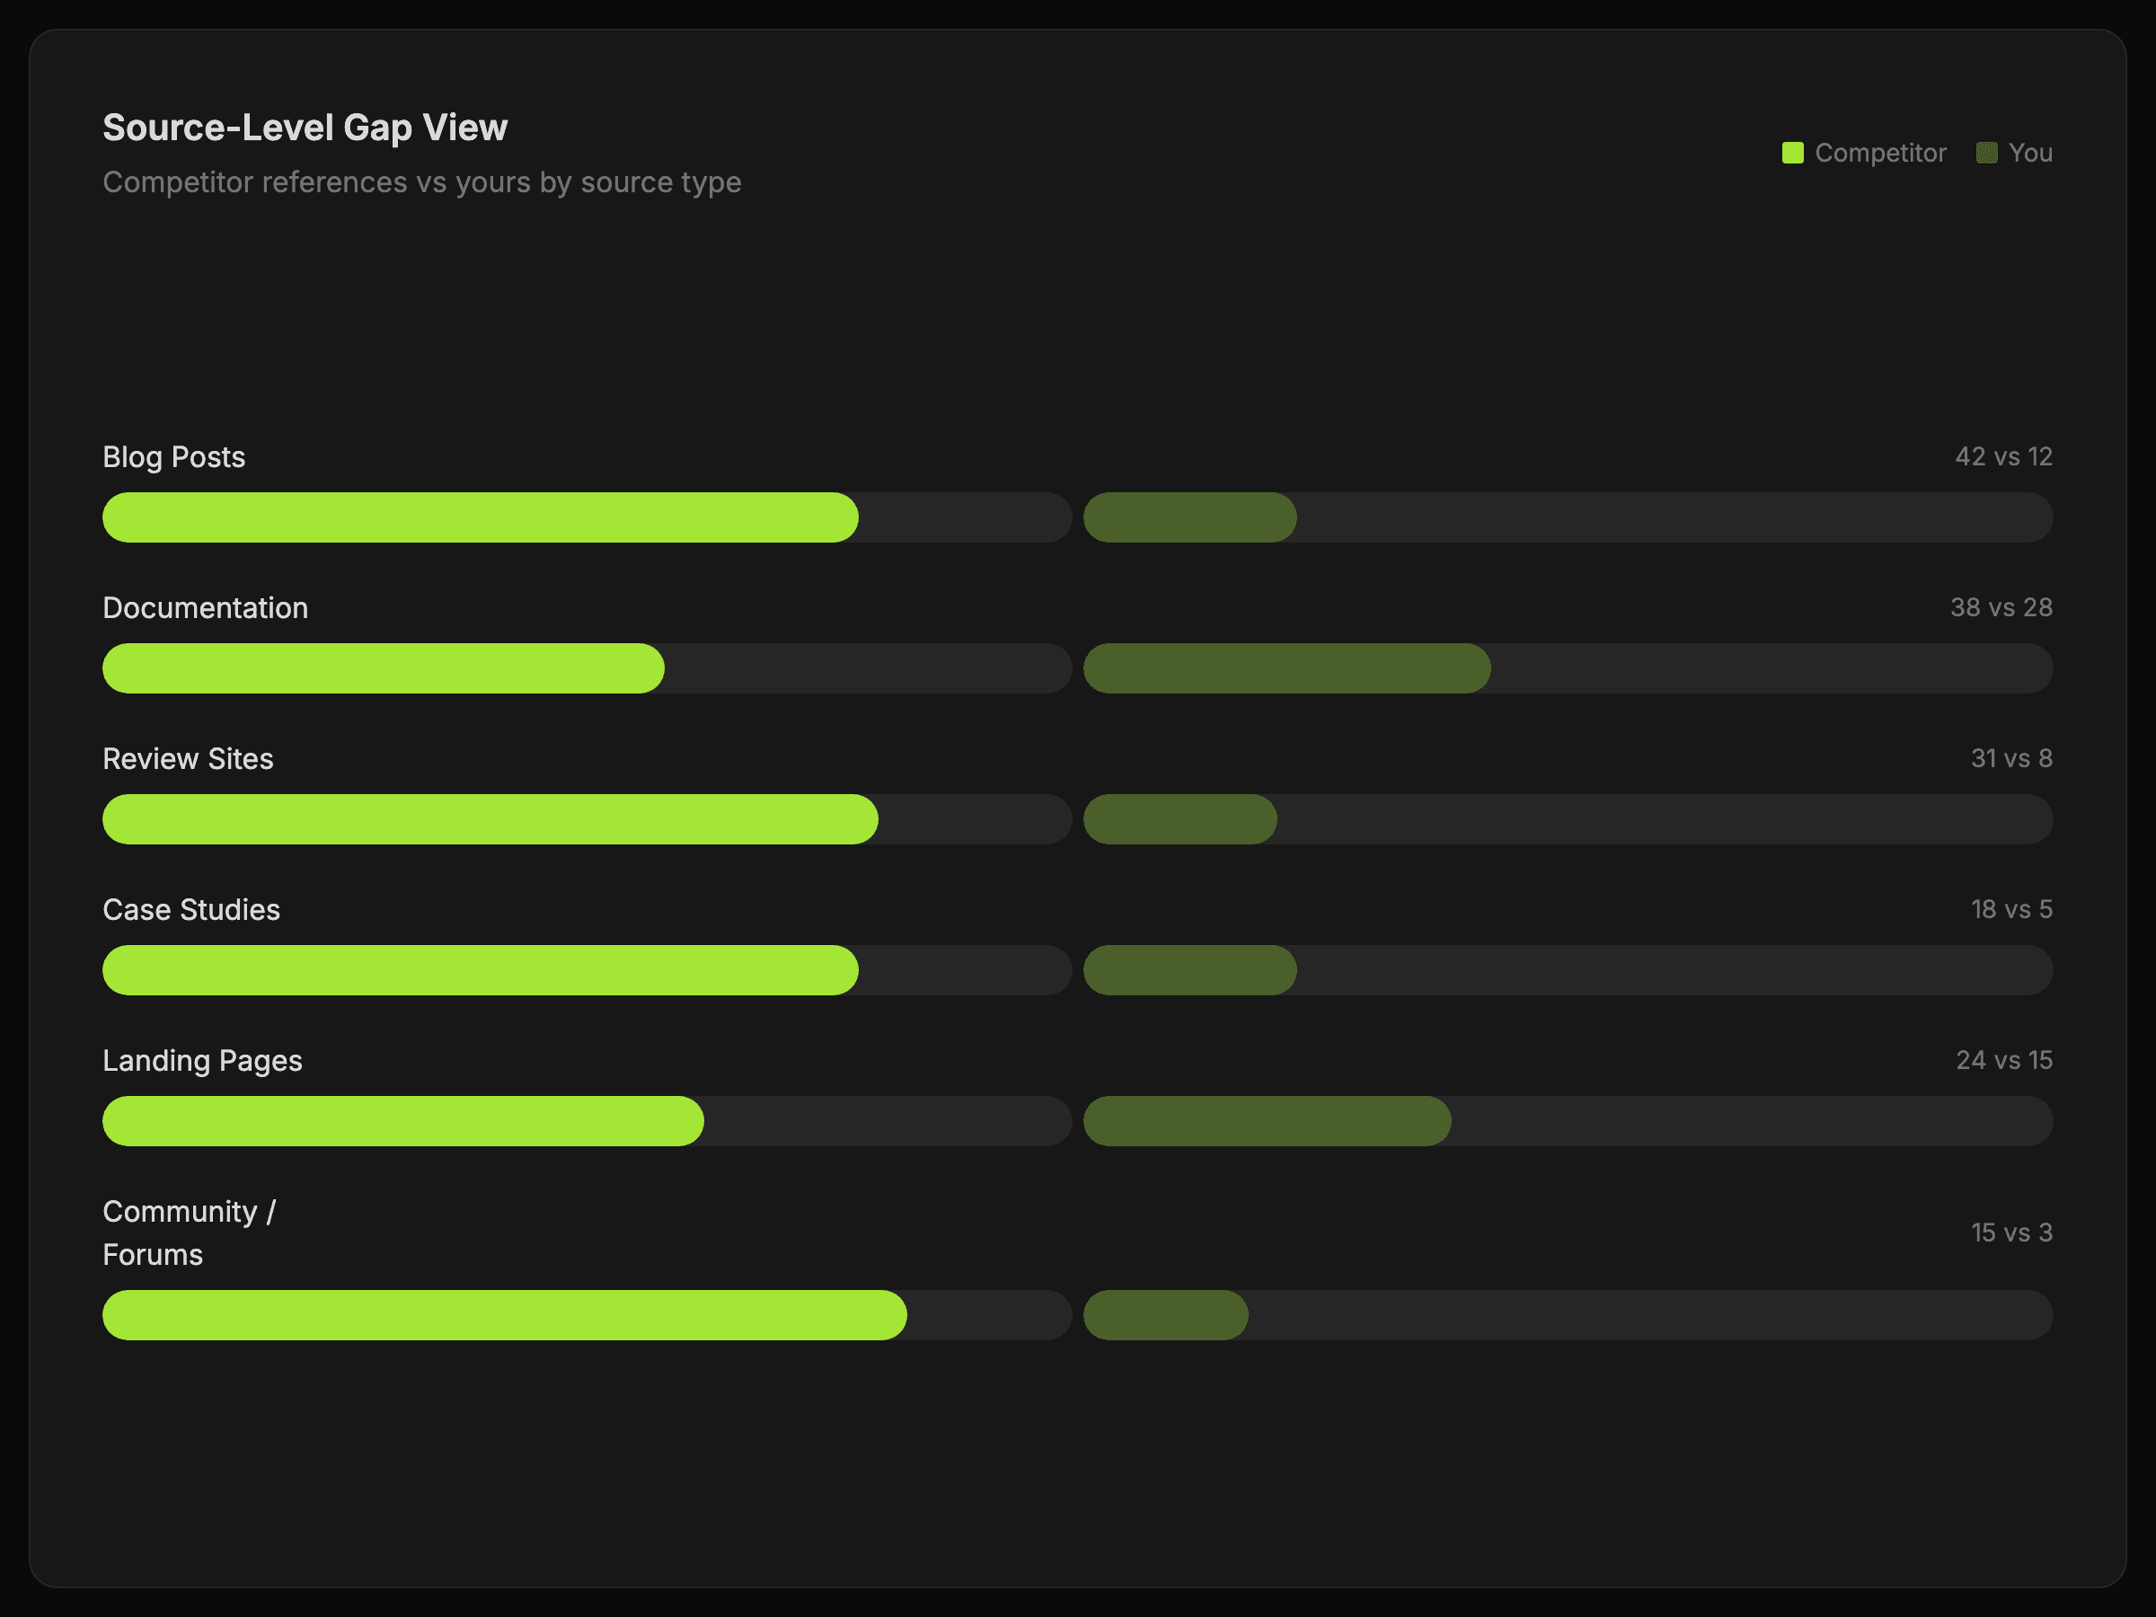Screen dimensions: 2156x1617
Task: Click the Community / Forums dark You bar
Action: (1166, 1316)
